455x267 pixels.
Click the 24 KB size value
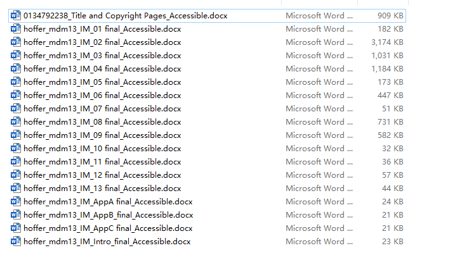click(x=393, y=202)
